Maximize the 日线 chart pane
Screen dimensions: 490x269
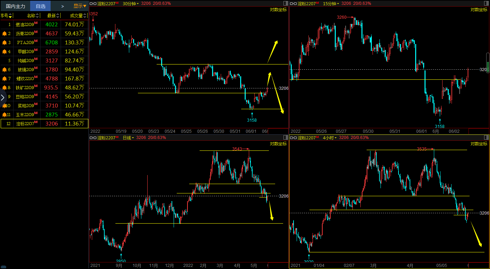click(285, 138)
